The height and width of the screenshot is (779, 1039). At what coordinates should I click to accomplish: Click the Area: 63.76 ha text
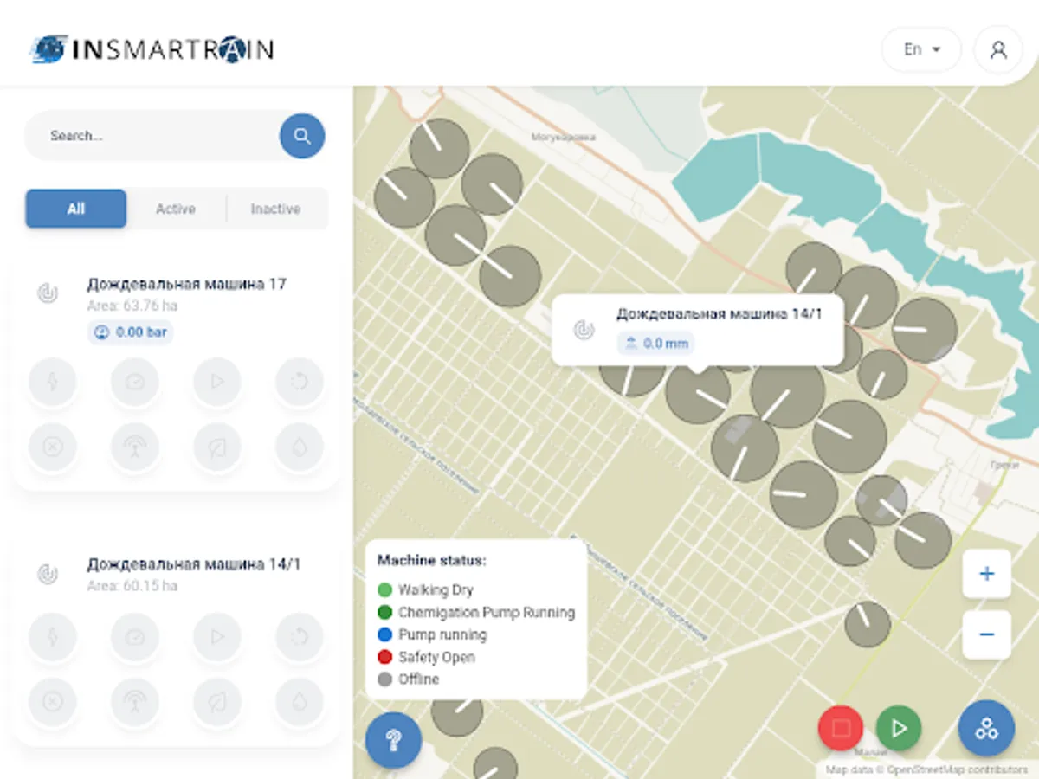pyautogui.click(x=132, y=306)
